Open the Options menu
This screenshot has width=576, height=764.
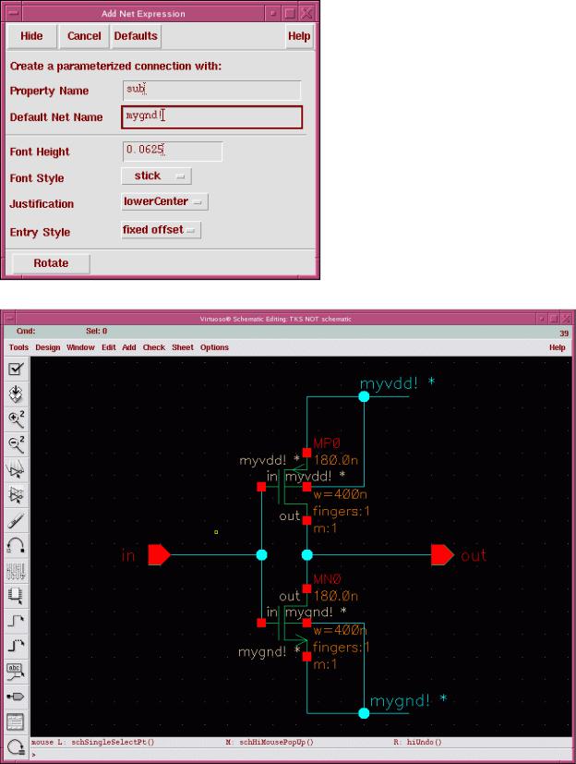[x=214, y=347]
